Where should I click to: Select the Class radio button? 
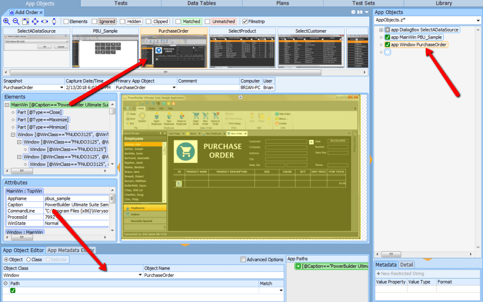tap(28, 260)
